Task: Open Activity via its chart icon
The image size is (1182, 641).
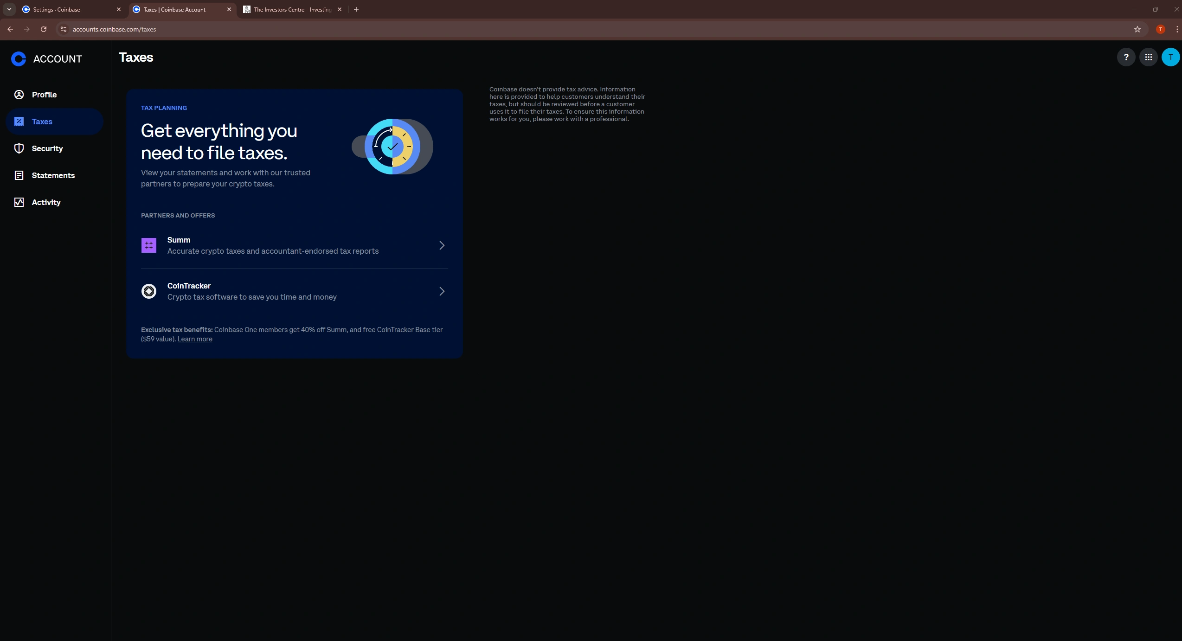Action: tap(19, 202)
